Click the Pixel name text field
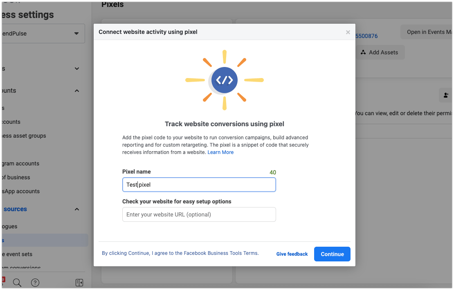The height and width of the screenshot is (290, 454). click(x=199, y=185)
